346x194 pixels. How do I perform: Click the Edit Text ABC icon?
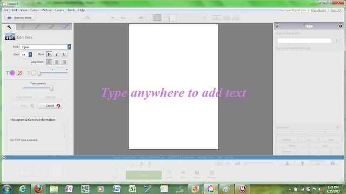(x=10, y=37)
